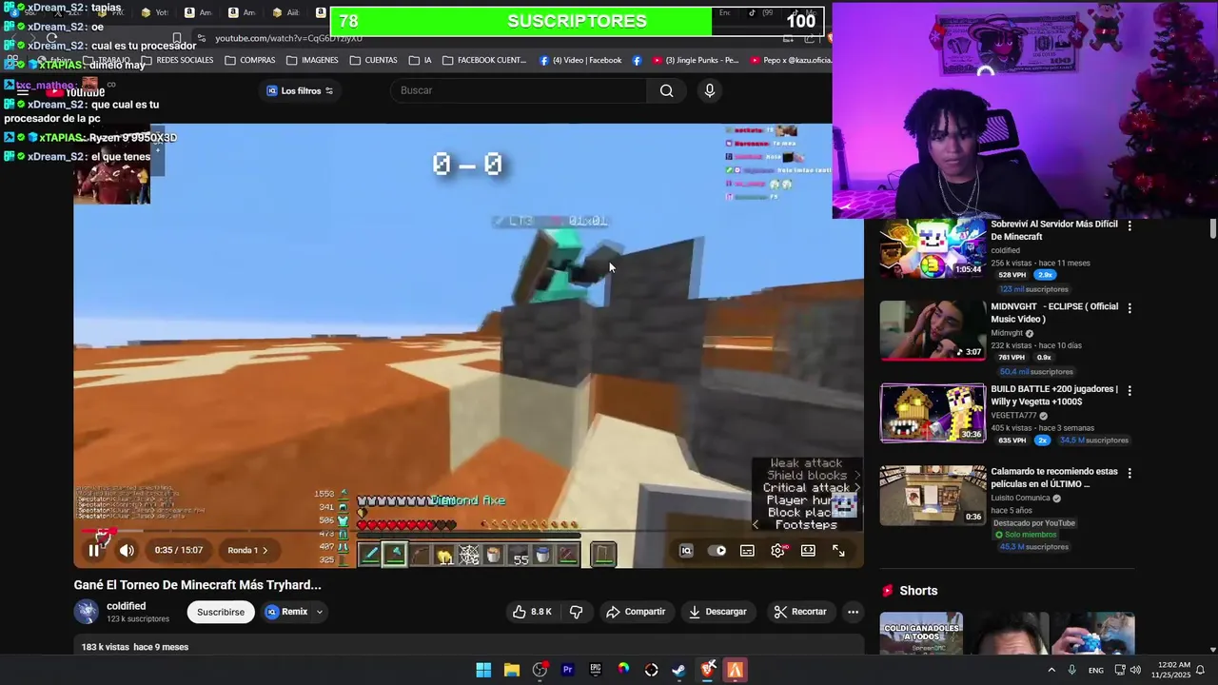Viewport: 1218px width, 685px height.
Task: Toggle the autoplay switch in player
Action: coord(717,550)
